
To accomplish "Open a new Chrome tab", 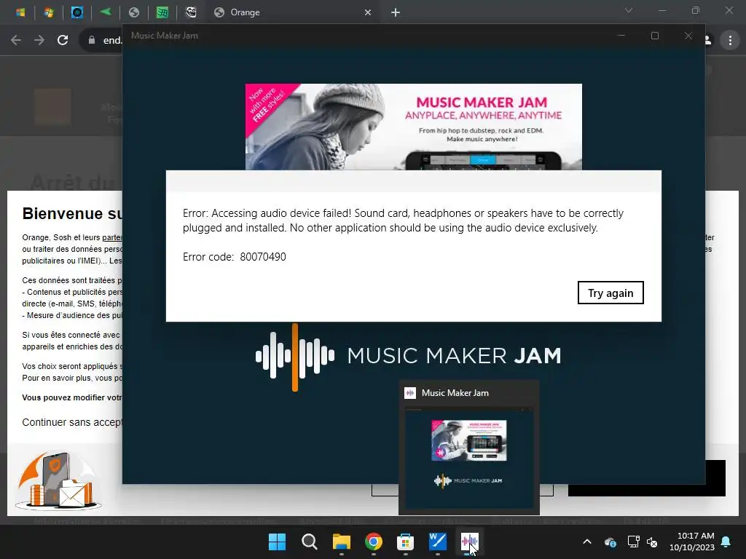I will (x=396, y=12).
